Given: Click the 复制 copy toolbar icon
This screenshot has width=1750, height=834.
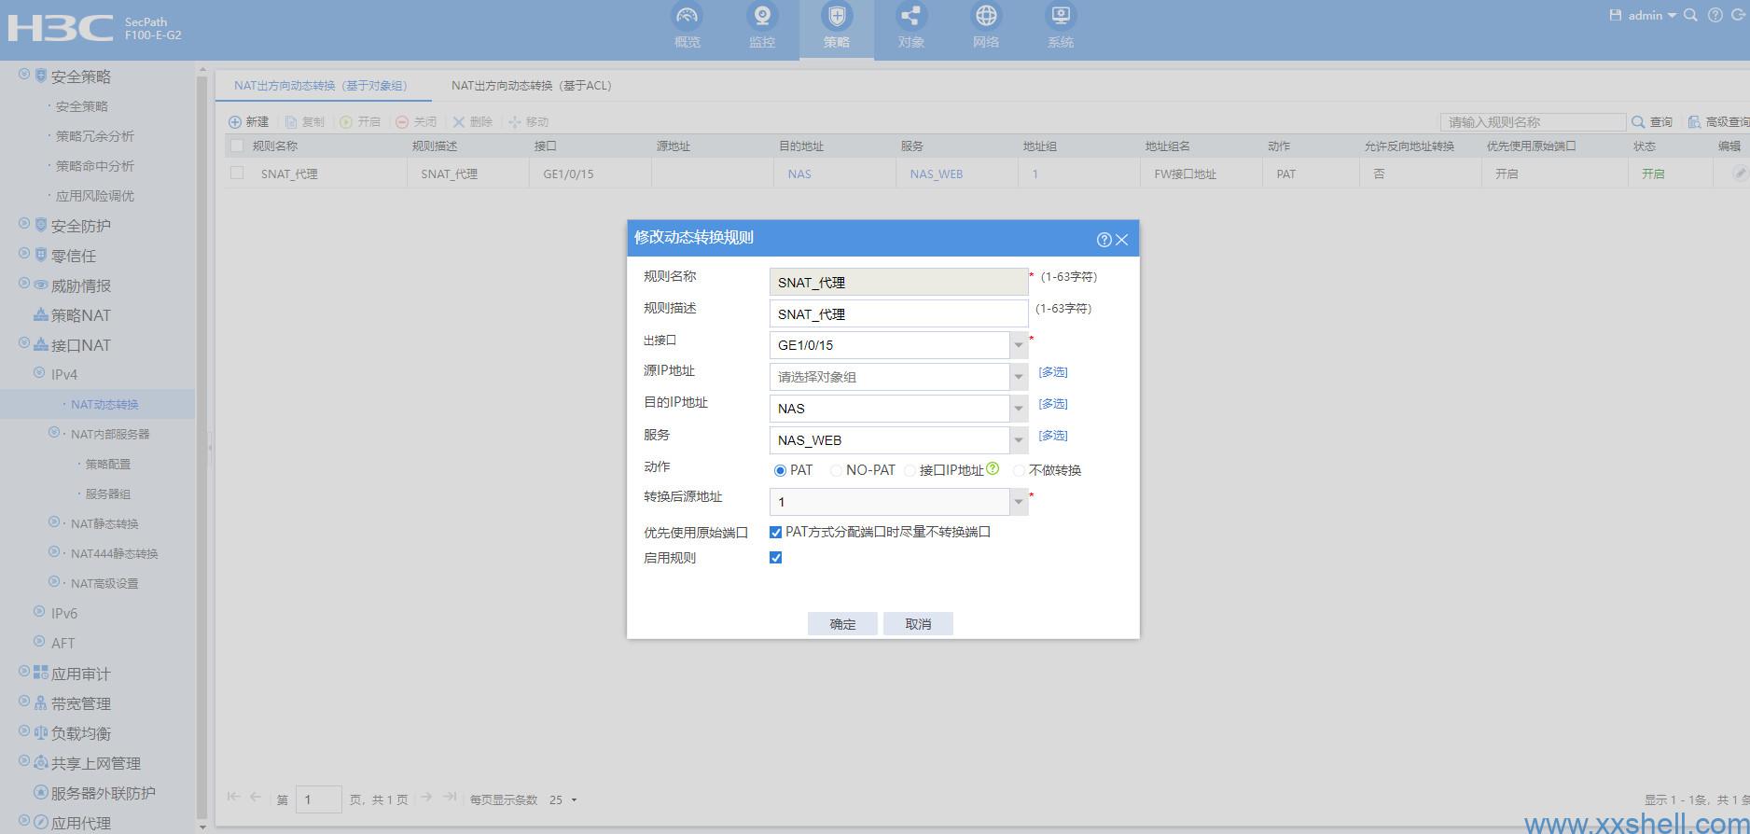Looking at the screenshot, I should point(291,122).
